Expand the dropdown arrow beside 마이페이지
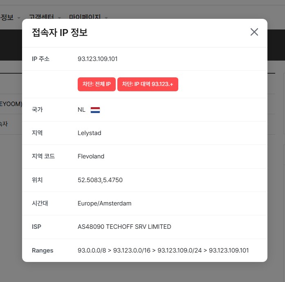285x282 pixels. click(x=106, y=18)
